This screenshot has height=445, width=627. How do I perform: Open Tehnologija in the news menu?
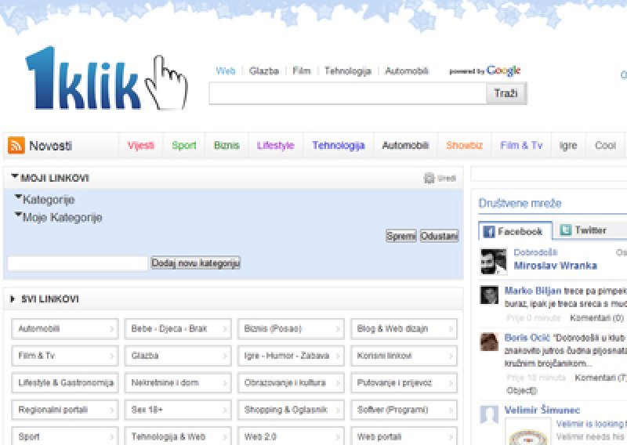click(339, 146)
